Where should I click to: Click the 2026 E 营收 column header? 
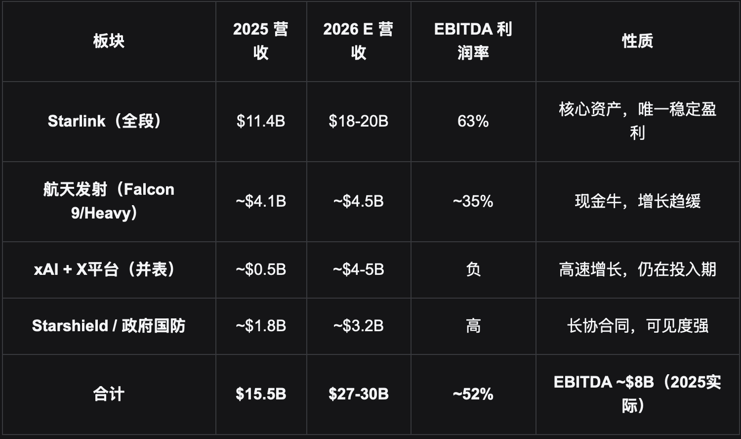(358, 41)
